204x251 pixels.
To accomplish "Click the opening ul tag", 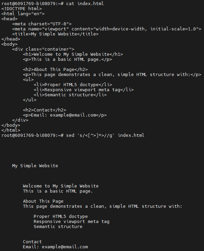I will pyautogui.click(x=28, y=80).
